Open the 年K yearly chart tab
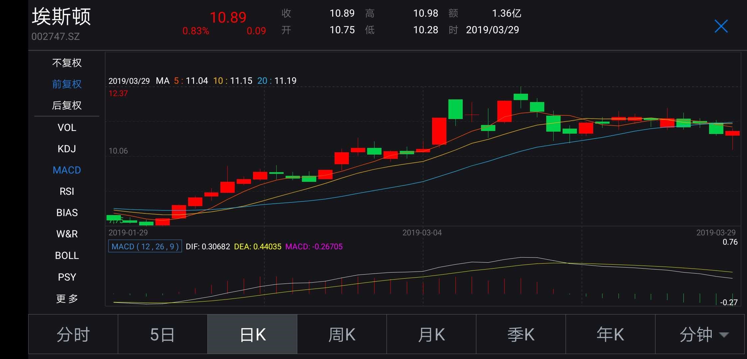 click(x=610, y=334)
